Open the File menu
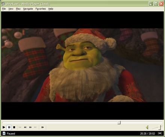 (x=4, y=9)
